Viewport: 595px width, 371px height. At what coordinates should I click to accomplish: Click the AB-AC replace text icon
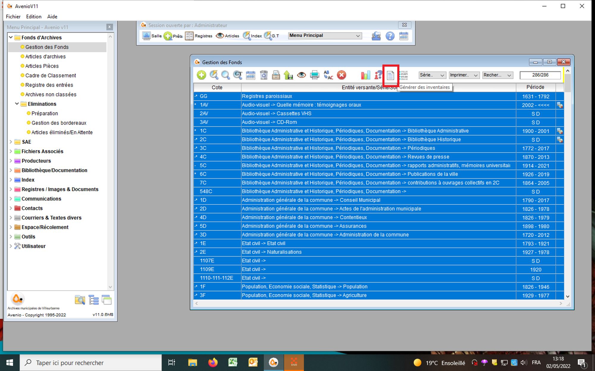(x=328, y=75)
